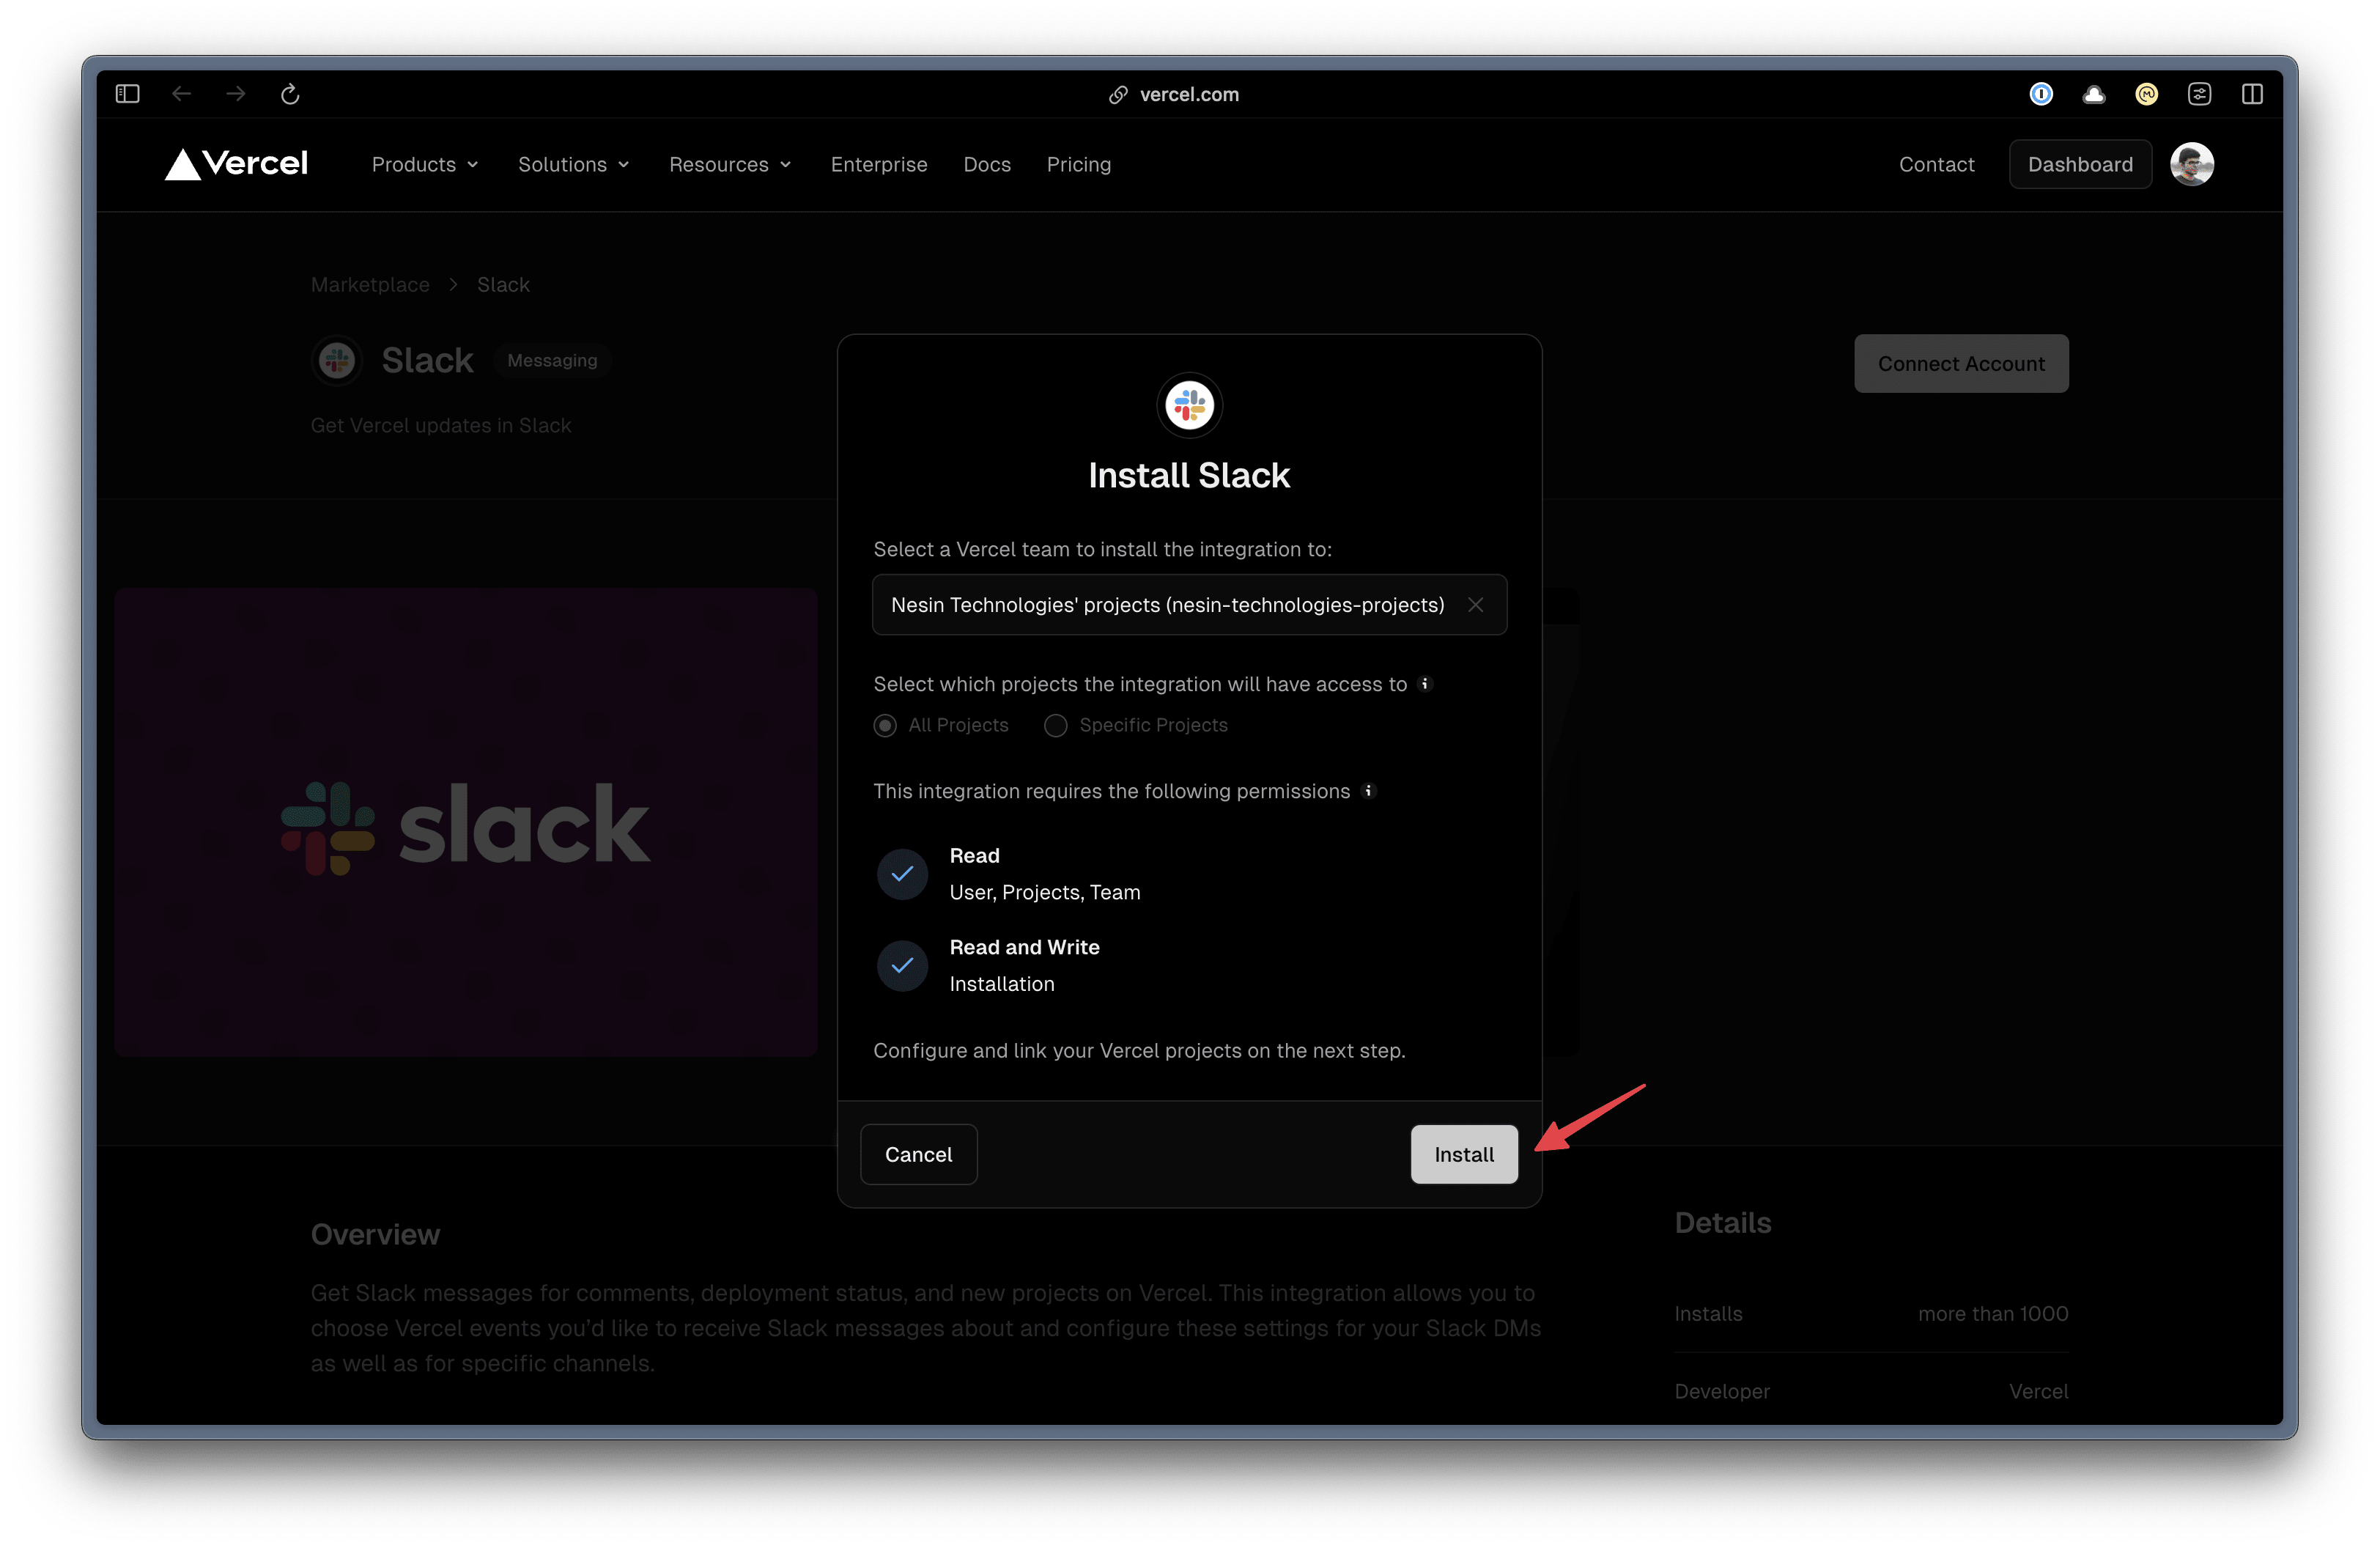Open the 1Password extension icon
The width and height of the screenshot is (2380, 1548).
pos(2041,94)
